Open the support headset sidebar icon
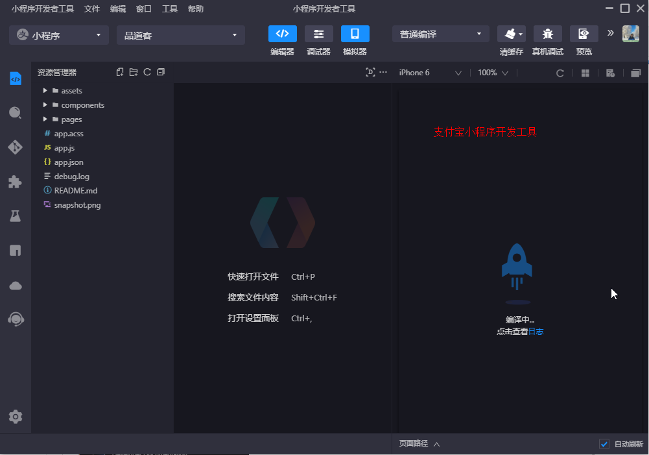The height and width of the screenshot is (455, 649). pyautogui.click(x=16, y=319)
